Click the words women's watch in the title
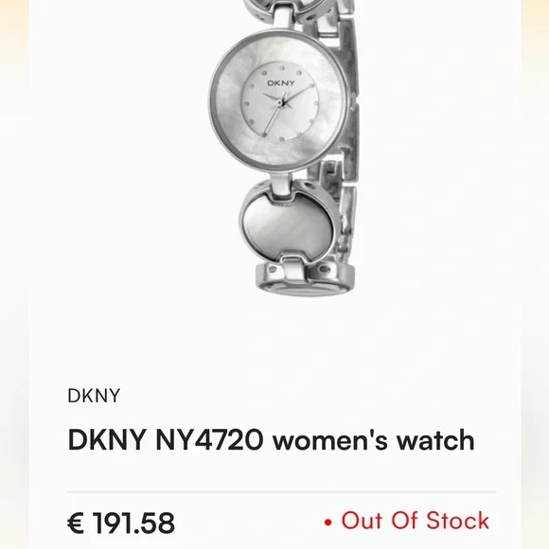The width and height of the screenshot is (549, 549). click(374, 440)
